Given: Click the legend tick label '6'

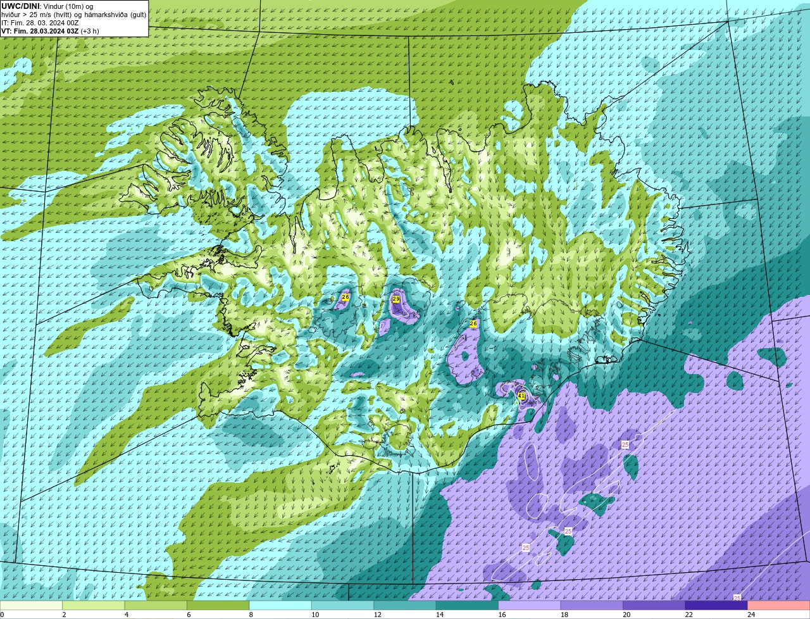Looking at the screenshot, I should click(x=189, y=615).
